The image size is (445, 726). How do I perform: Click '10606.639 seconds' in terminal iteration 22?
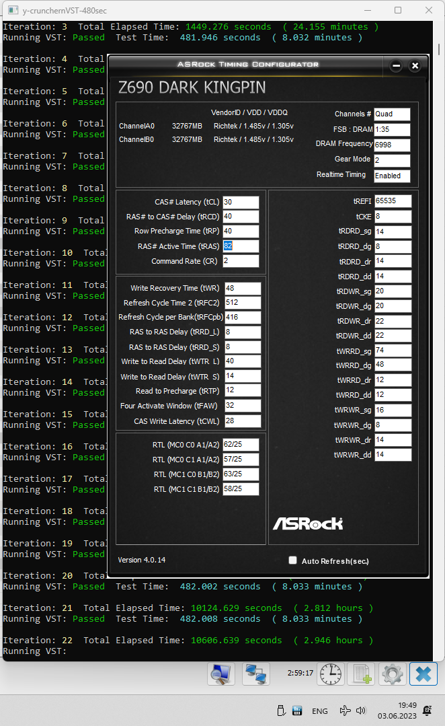point(237,641)
